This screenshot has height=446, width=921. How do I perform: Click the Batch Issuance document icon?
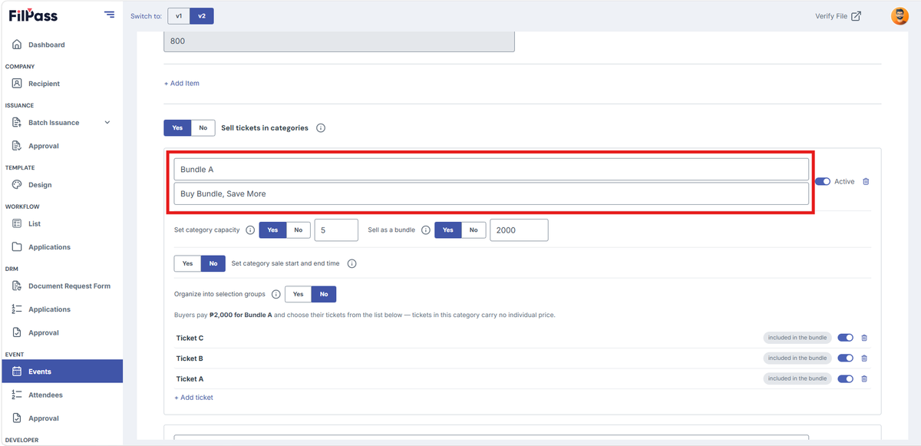pyautogui.click(x=17, y=122)
